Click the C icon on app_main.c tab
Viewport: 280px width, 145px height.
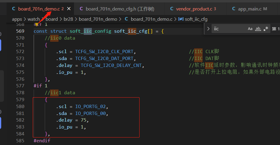coord(233,9)
